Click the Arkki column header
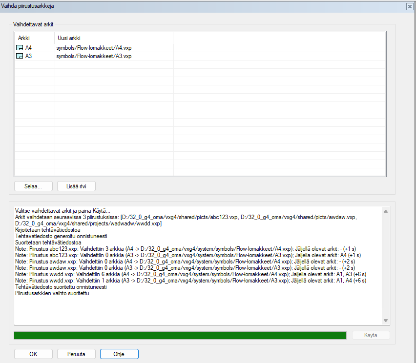The image size is (416, 363). 35,38
